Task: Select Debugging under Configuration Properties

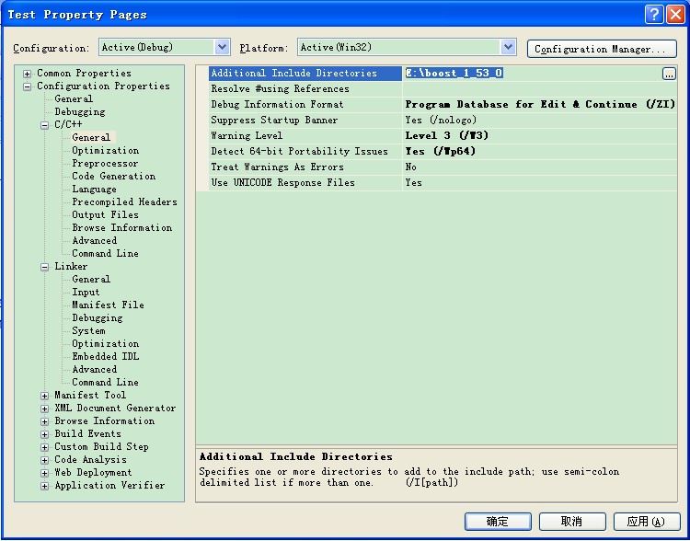Action: click(x=80, y=112)
